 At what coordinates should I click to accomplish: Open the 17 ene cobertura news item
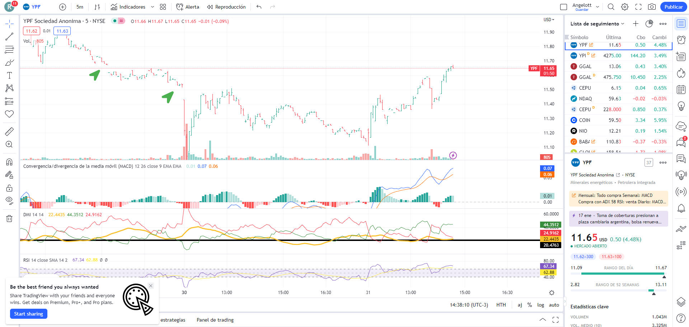[619, 219]
